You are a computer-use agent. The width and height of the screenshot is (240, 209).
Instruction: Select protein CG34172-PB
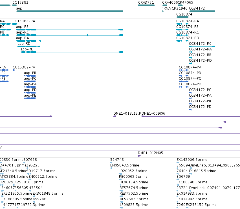coord(190,104)
